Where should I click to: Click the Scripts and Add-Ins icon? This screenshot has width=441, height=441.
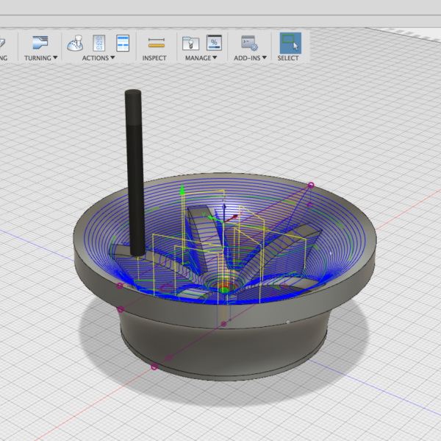[x=249, y=43]
